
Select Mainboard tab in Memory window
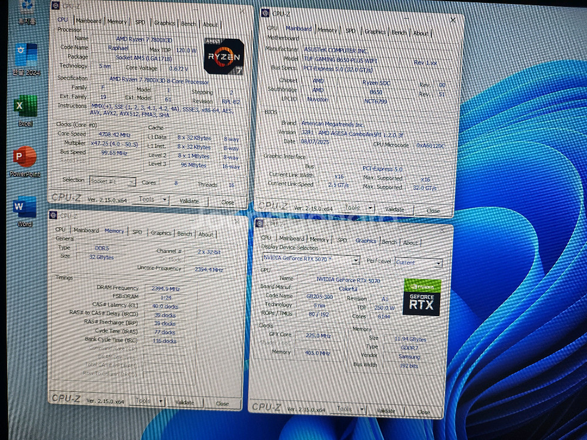pyautogui.click(x=86, y=230)
